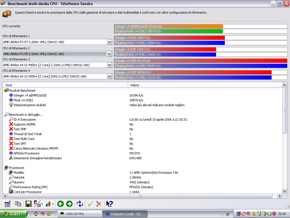Click the save floppy disk icon
Image resolution: width=290 pixels, height=218 pixels.
coord(28,204)
